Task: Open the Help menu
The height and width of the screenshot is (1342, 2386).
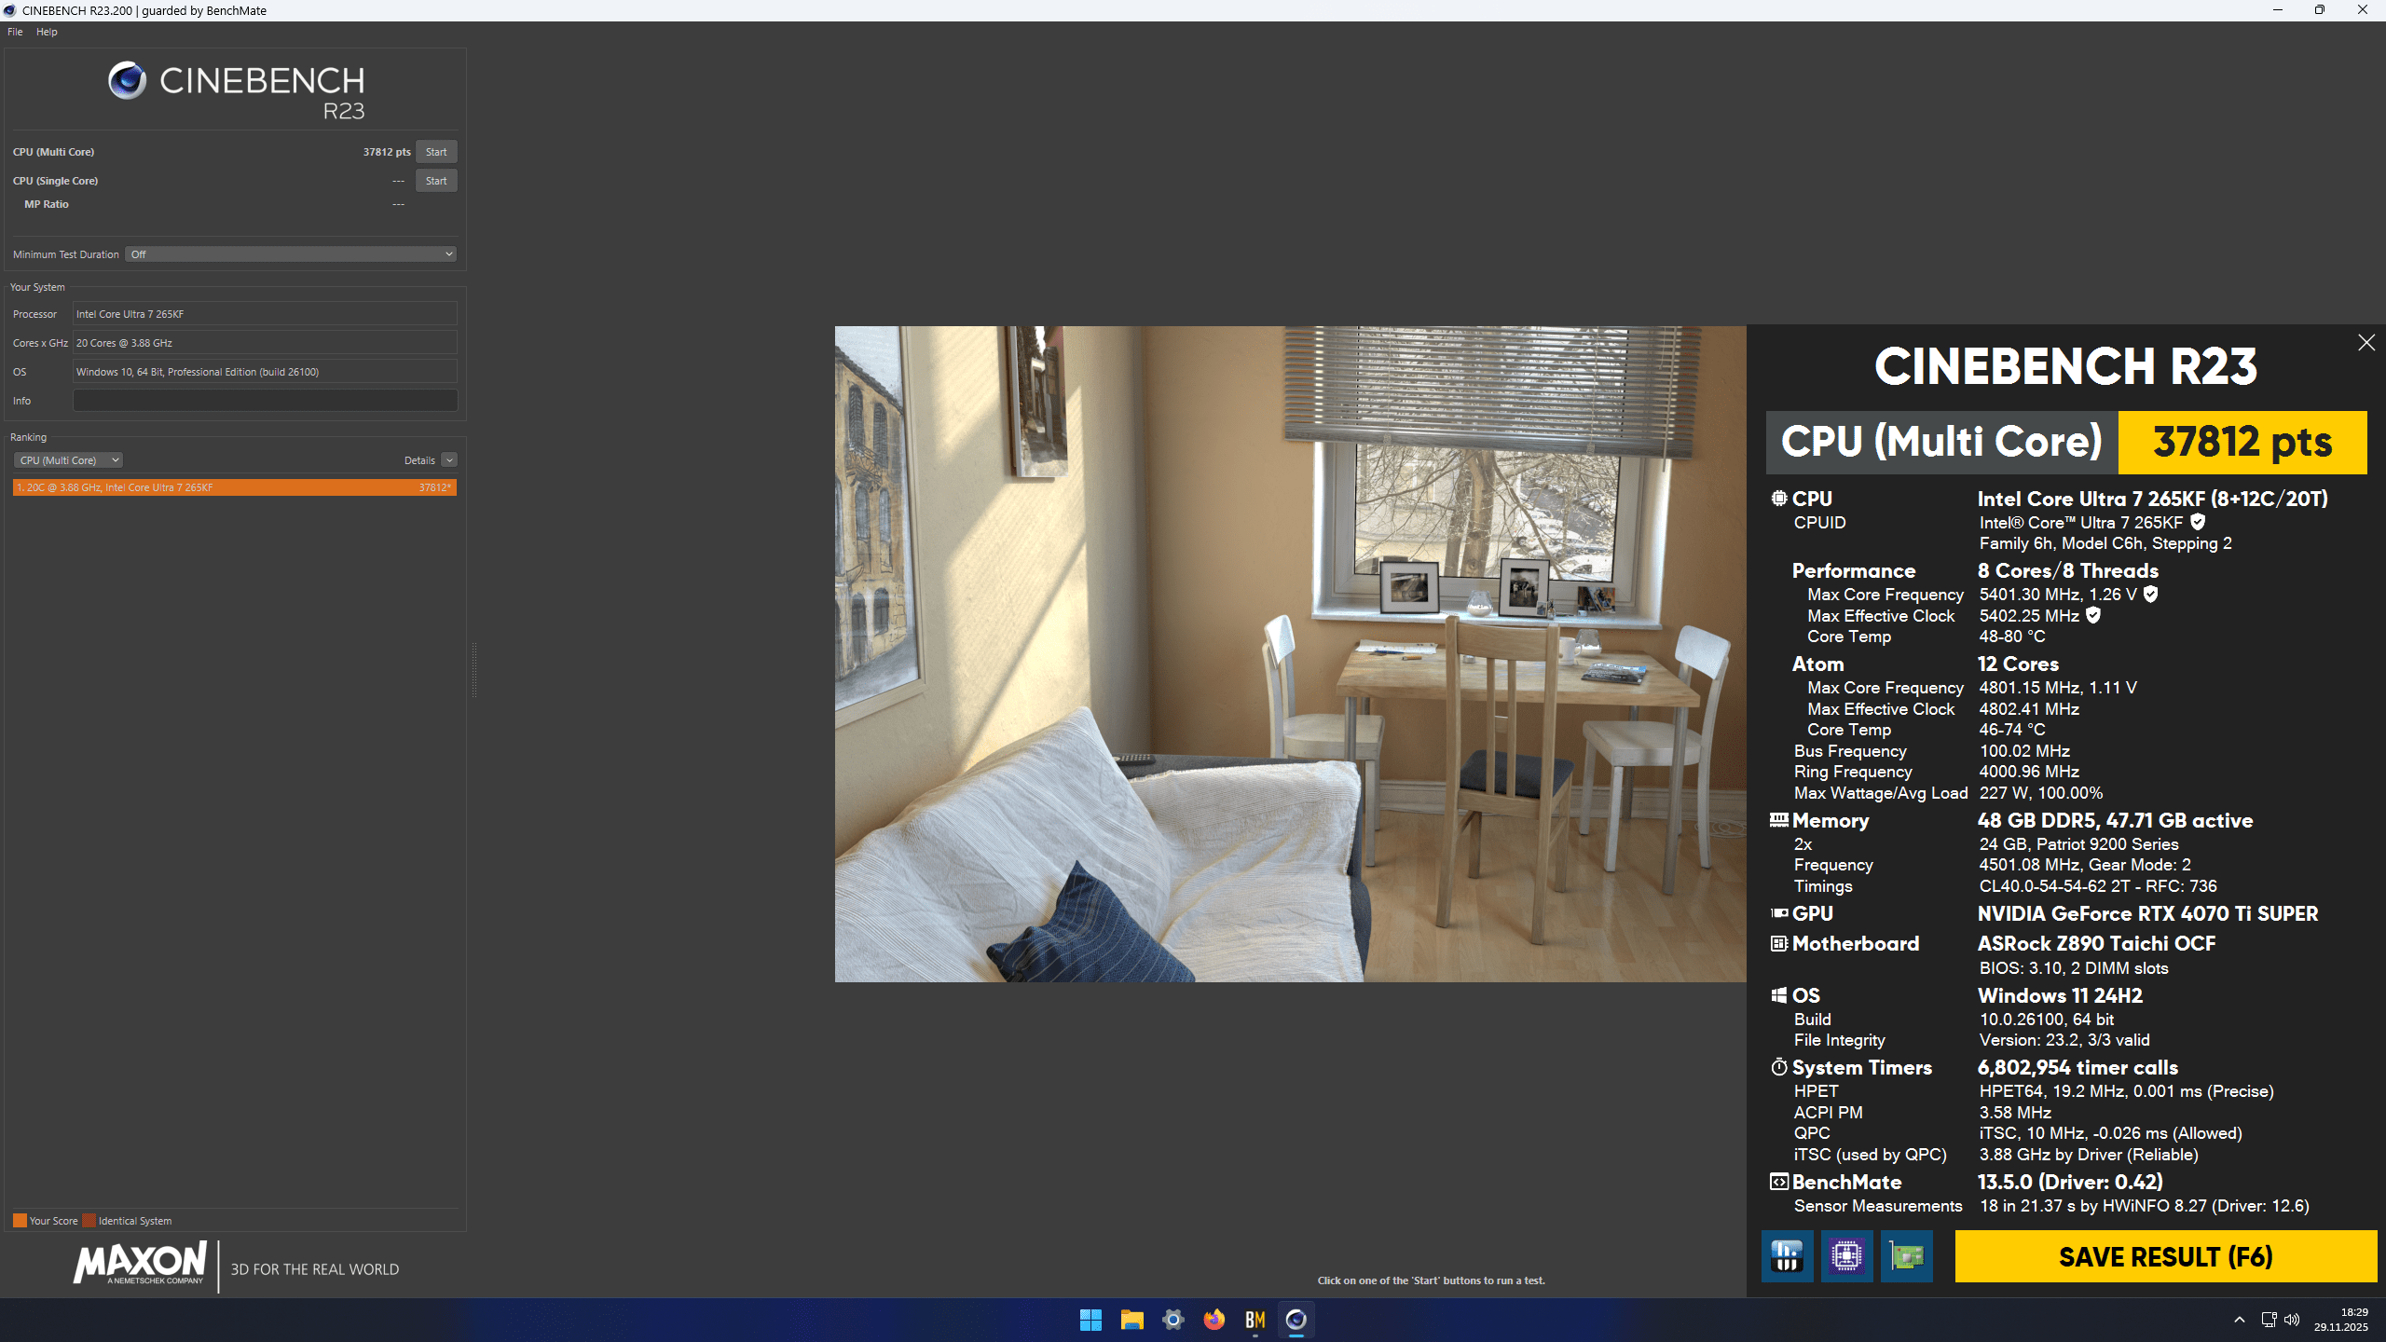Action: (x=47, y=32)
